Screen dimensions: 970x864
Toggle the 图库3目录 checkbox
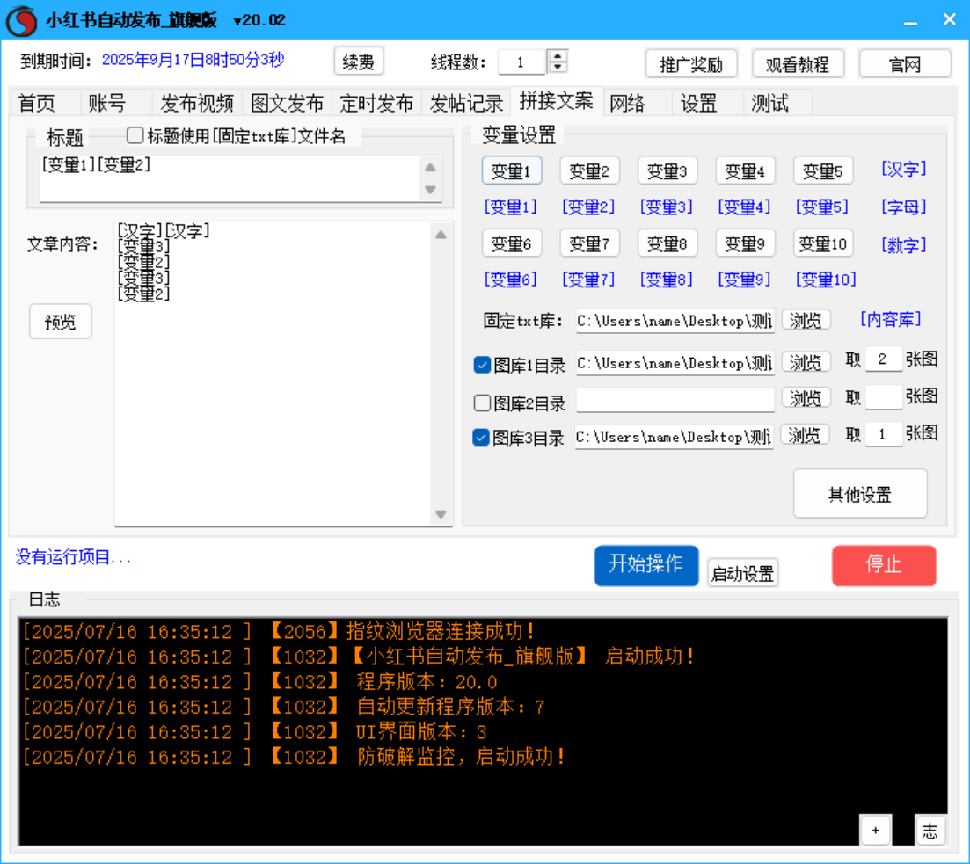[x=481, y=438]
